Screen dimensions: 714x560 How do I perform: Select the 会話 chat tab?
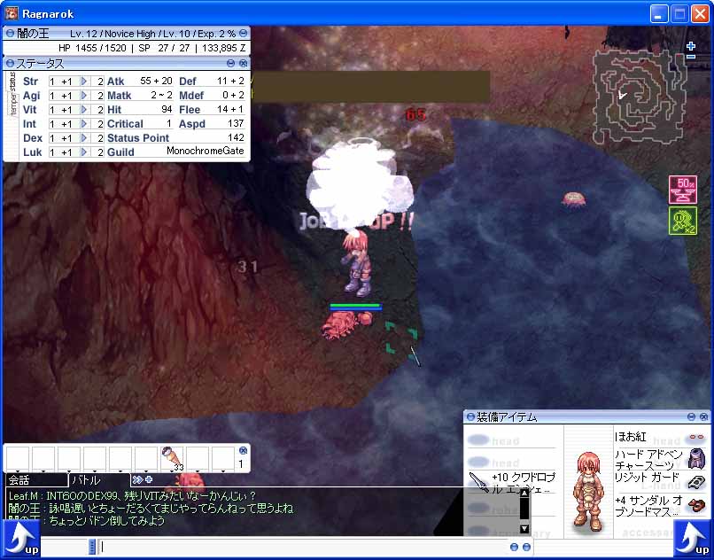click(35, 479)
